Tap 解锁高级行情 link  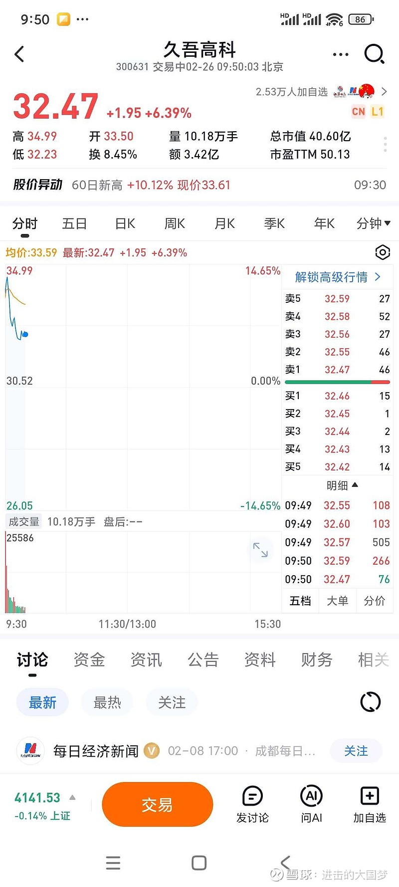pyautogui.click(x=337, y=277)
